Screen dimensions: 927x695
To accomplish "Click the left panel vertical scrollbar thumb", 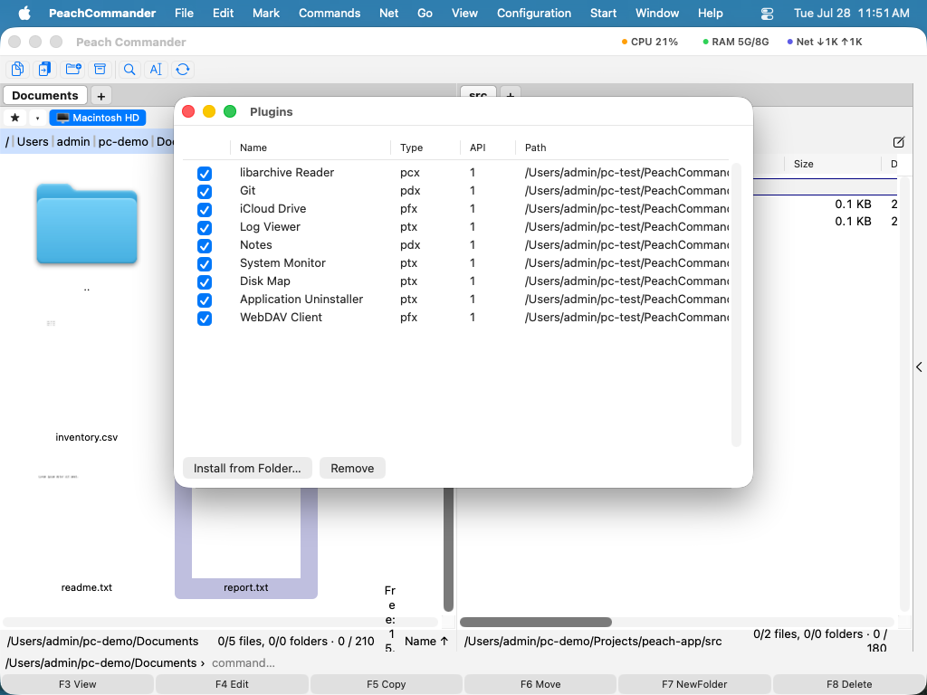I will (x=448, y=549).
